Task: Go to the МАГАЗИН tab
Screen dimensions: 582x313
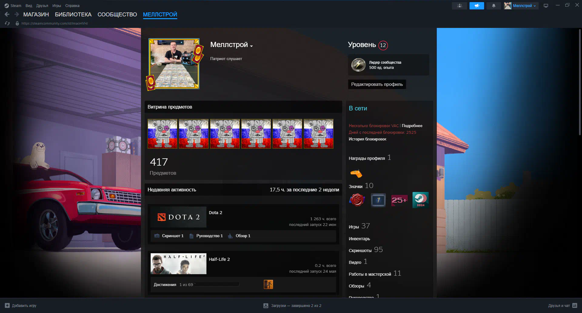Action: (36, 15)
